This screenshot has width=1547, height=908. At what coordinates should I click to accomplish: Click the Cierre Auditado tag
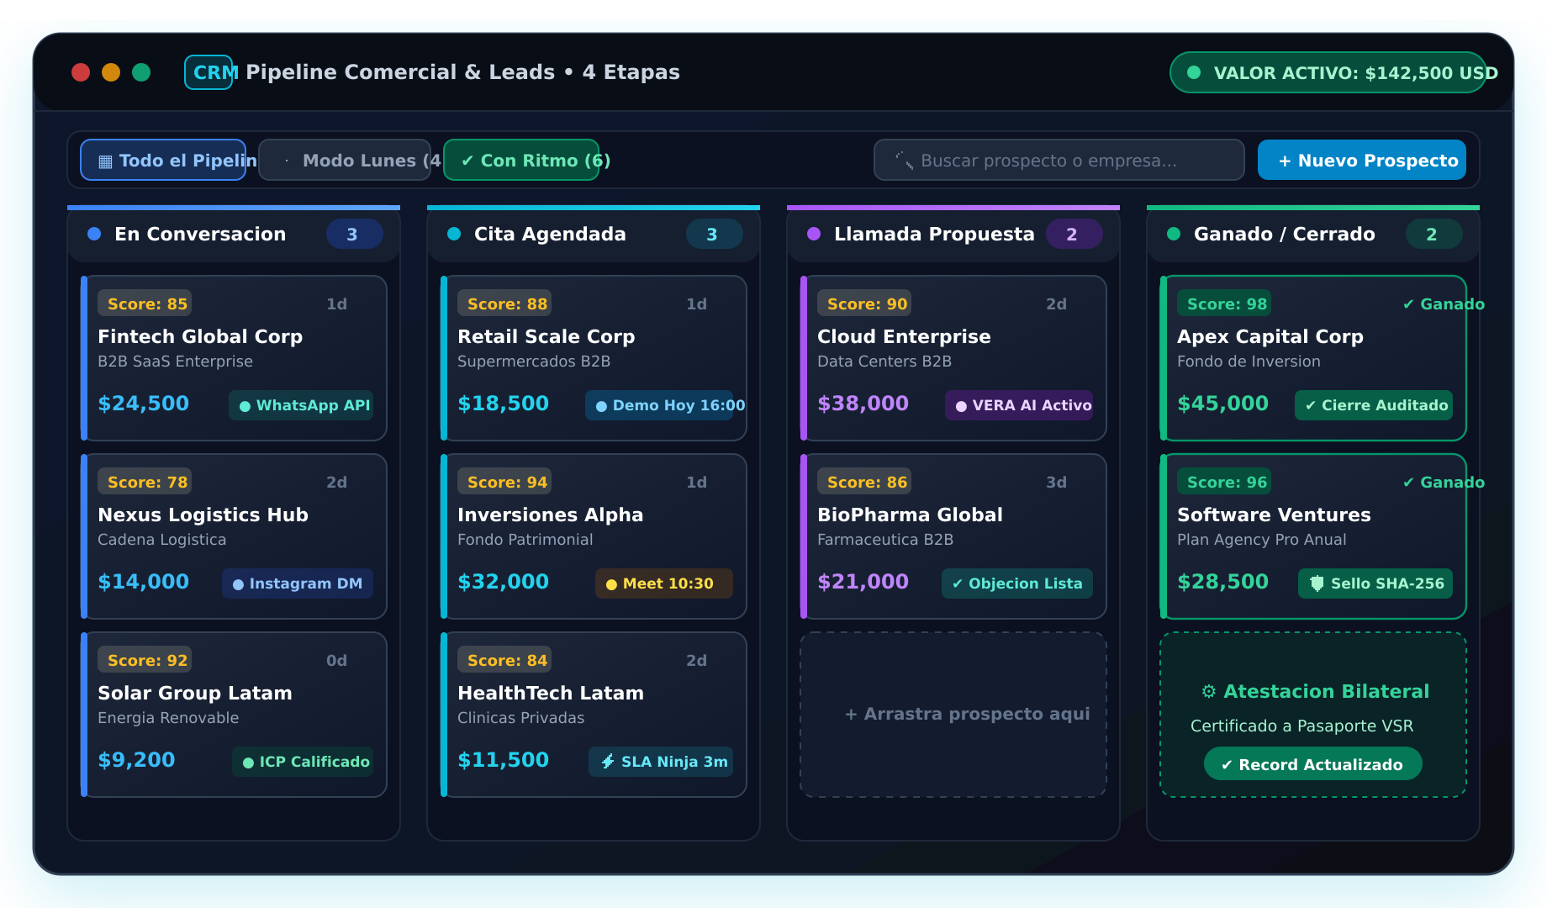click(1374, 405)
